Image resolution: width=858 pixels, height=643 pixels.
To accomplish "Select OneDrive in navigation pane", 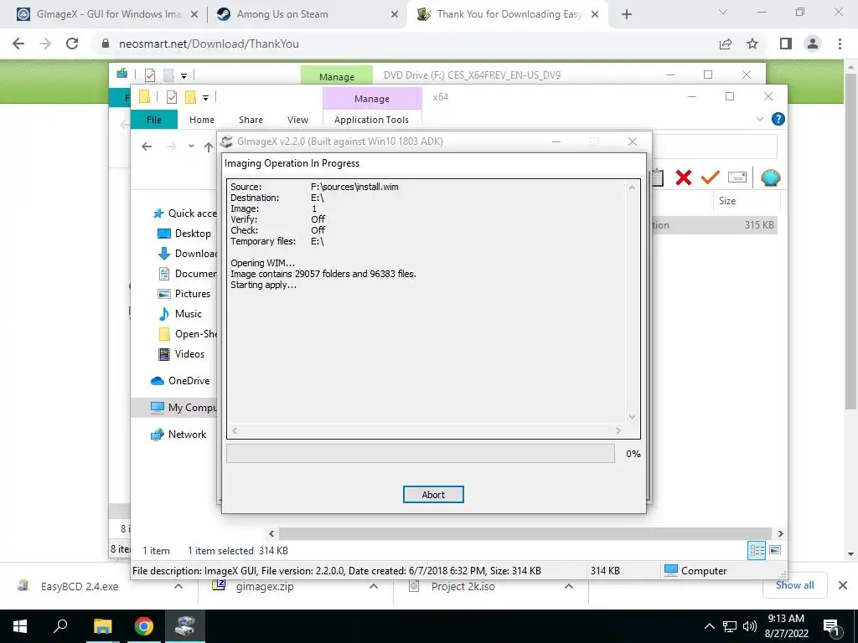I will tap(180, 381).
